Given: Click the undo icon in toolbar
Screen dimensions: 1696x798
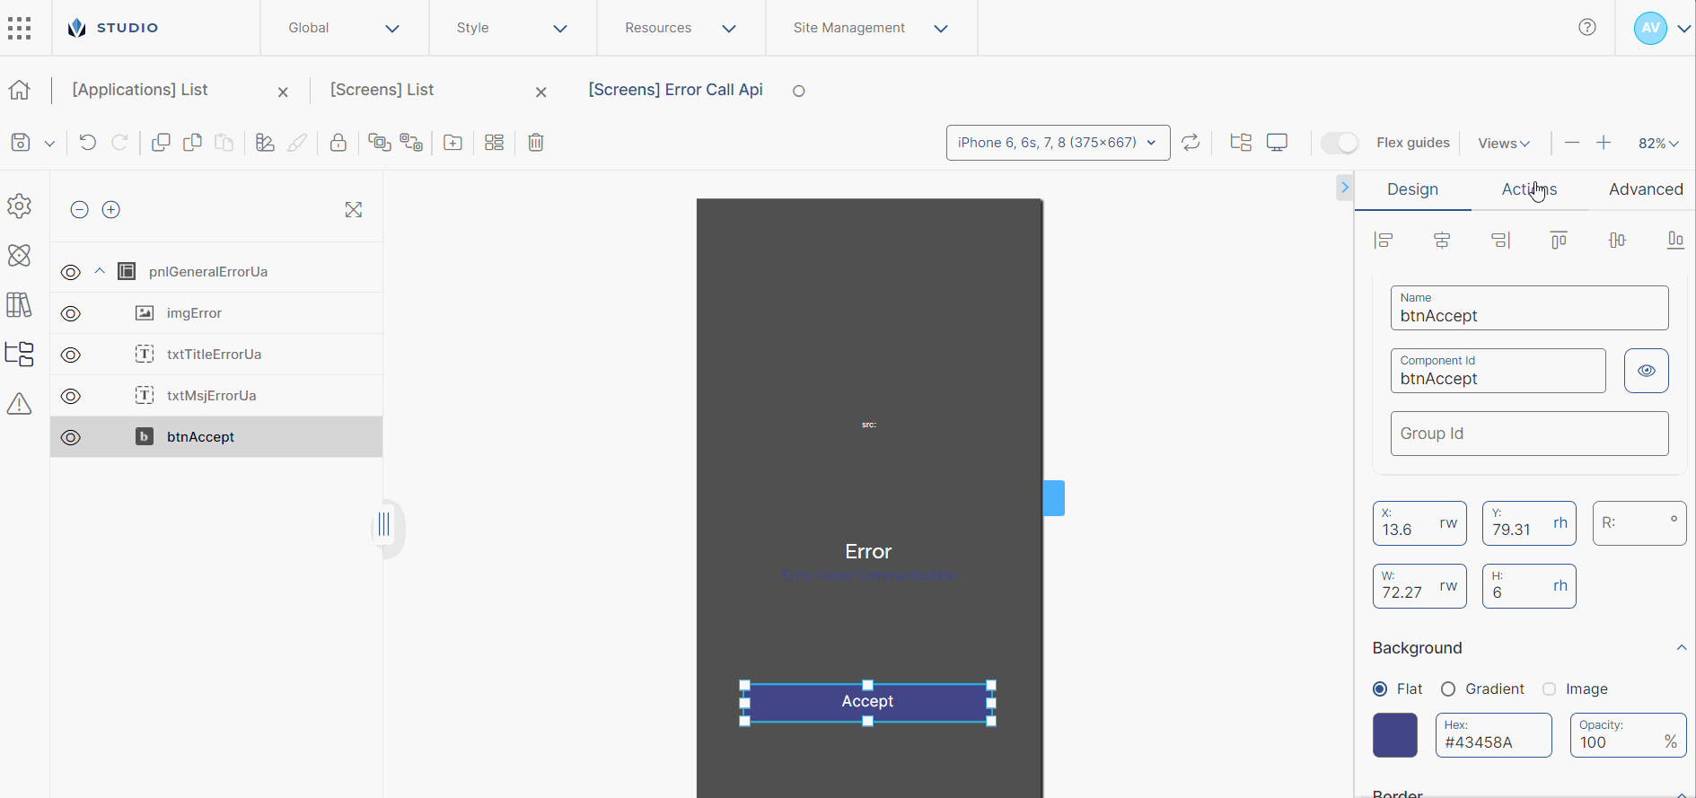Looking at the screenshot, I should click(x=87, y=143).
